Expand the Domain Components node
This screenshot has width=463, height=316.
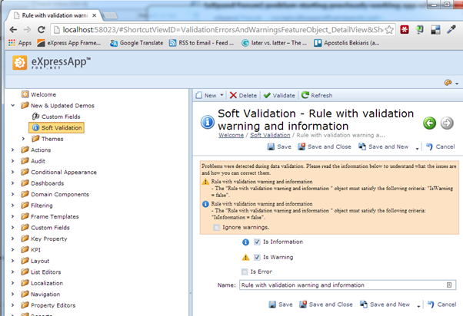pos(13,194)
